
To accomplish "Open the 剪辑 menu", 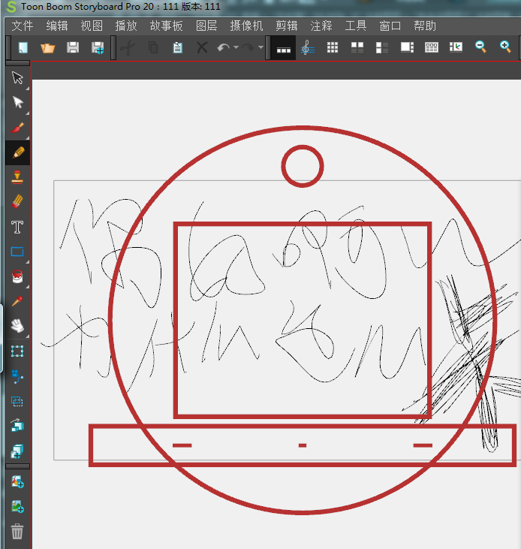I will 287,26.
